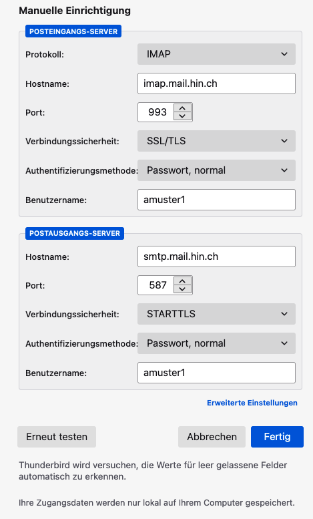
Task: Decrease outgoing port 587 with down arrow
Action: (x=182, y=289)
